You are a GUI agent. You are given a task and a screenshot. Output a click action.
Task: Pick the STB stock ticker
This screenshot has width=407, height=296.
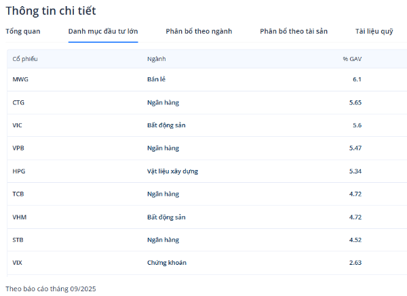[18, 240]
